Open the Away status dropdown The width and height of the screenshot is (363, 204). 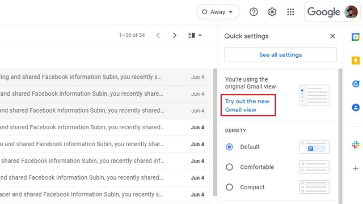pyautogui.click(x=218, y=12)
